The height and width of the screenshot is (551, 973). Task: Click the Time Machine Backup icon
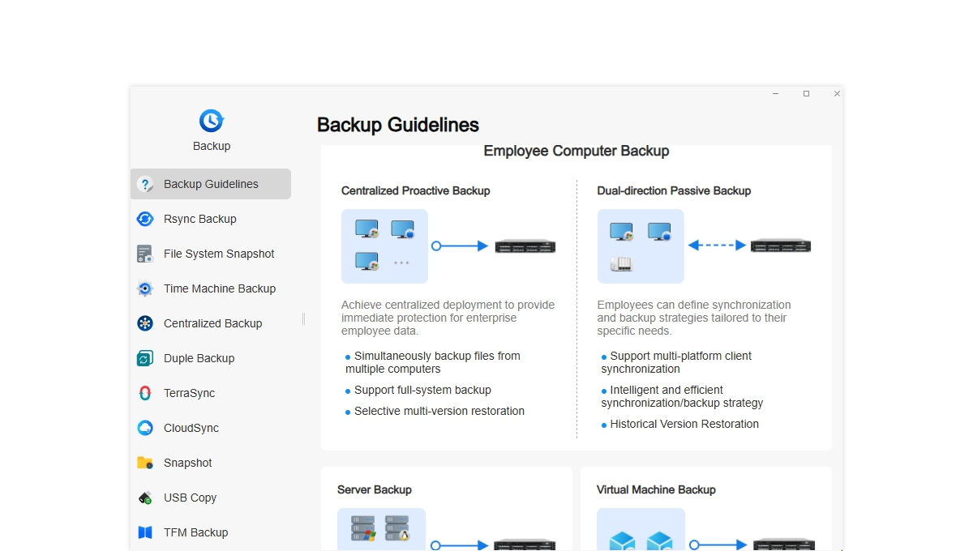[145, 288]
